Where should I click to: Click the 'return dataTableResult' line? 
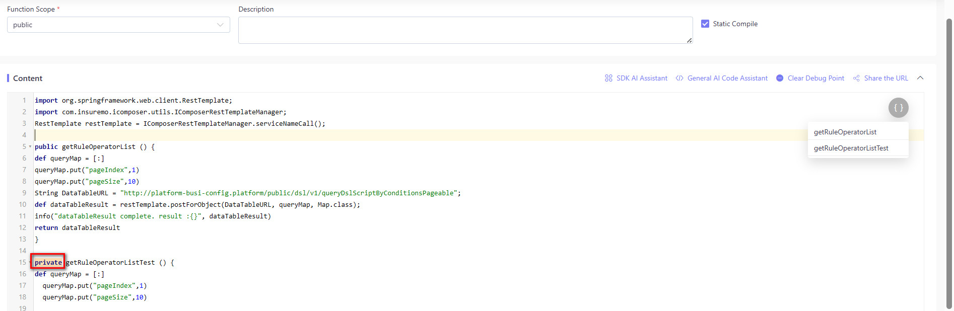pos(77,228)
